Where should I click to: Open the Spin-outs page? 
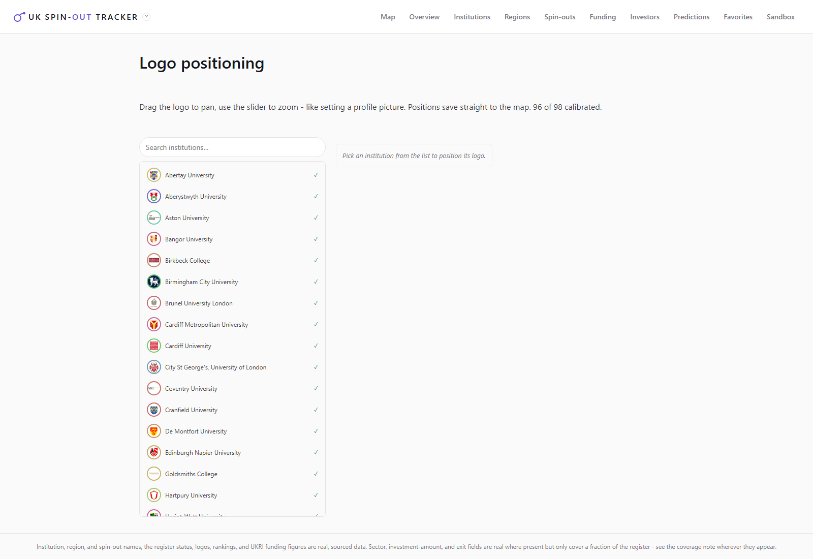tap(560, 17)
